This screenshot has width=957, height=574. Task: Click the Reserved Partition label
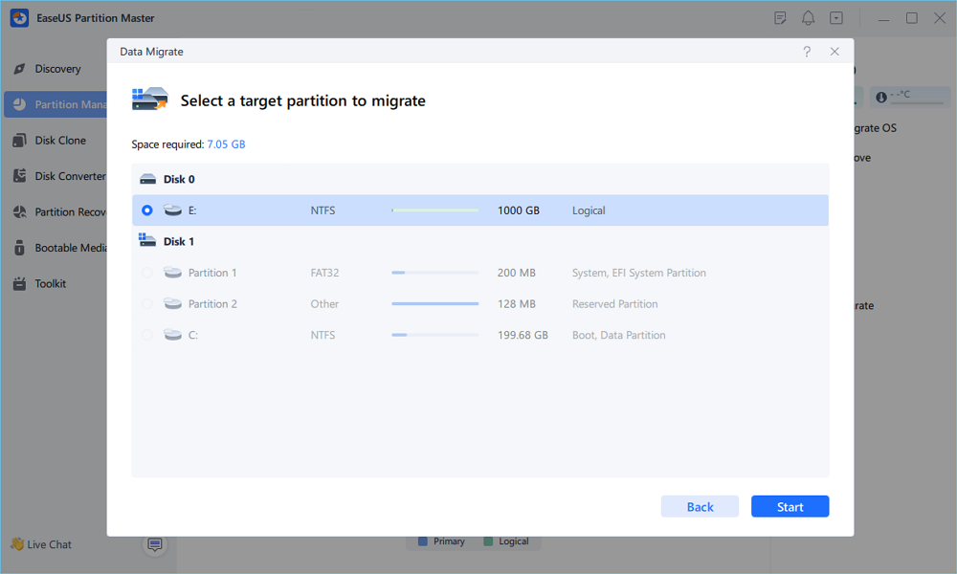614,304
